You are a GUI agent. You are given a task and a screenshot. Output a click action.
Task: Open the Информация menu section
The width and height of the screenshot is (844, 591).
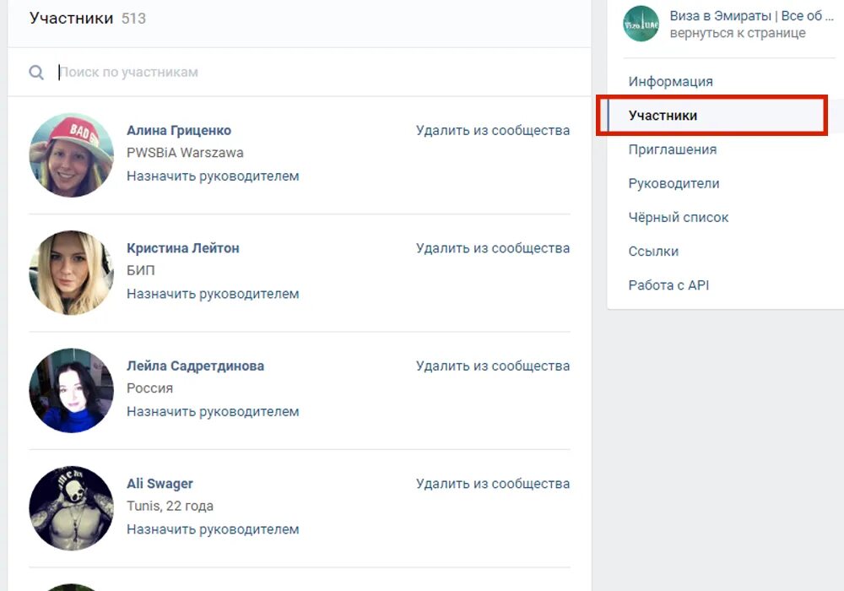pyautogui.click(x=670, y=82)
